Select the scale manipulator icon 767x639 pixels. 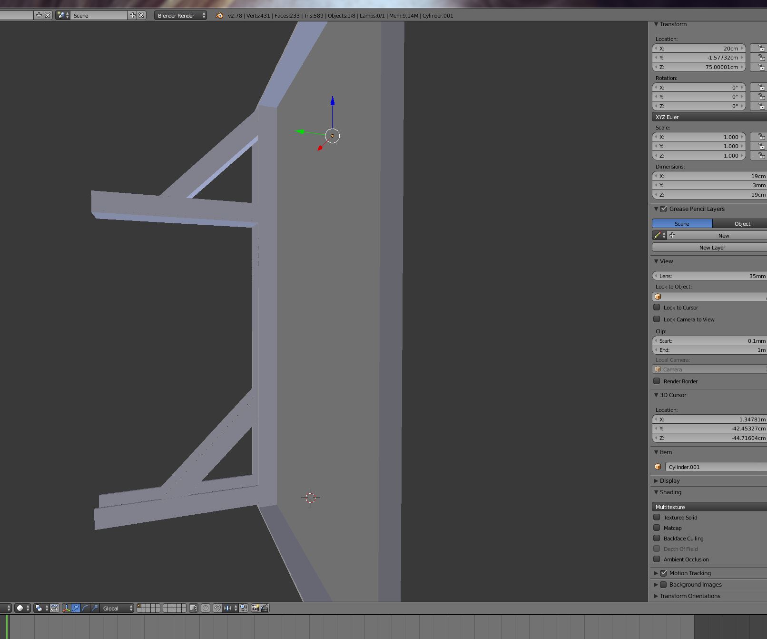click(95, 608)
